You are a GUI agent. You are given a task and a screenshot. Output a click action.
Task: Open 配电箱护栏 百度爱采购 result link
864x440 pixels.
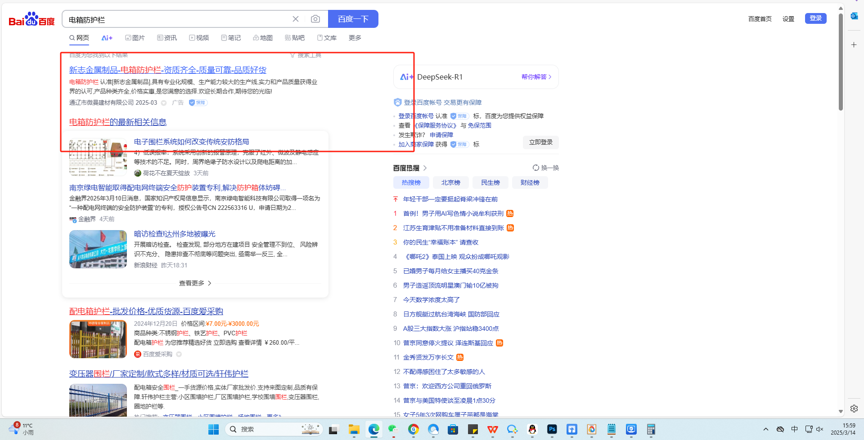tap(146, 311)
